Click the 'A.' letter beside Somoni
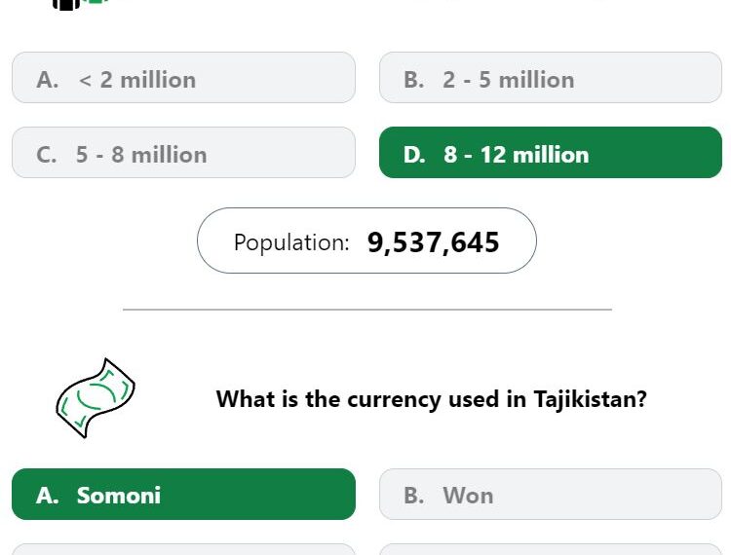The width and height of the screenshot is (731, 555). (48, 496)
